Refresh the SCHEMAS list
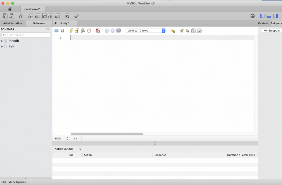282x185 pixels. [47, 29]
